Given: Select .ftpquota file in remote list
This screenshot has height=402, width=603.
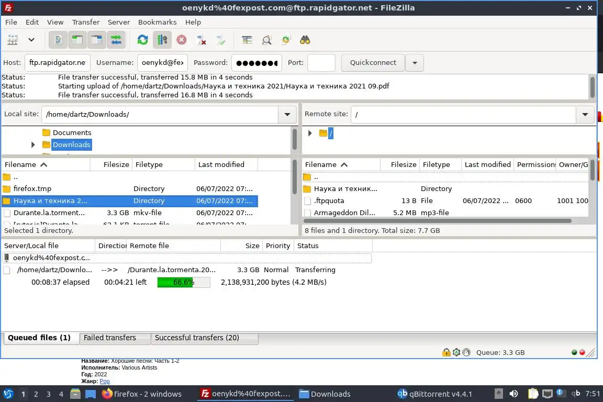Looking at the screenshot, I should click(x=445, y=200).
